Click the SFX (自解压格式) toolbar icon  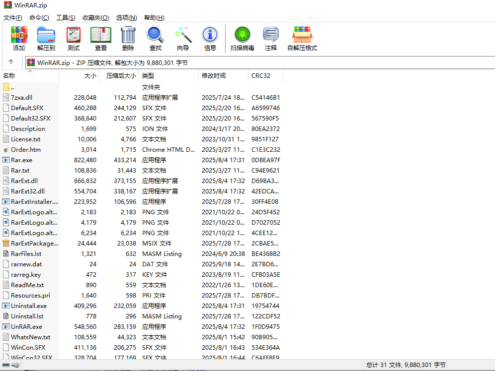[x=302, y=35]
